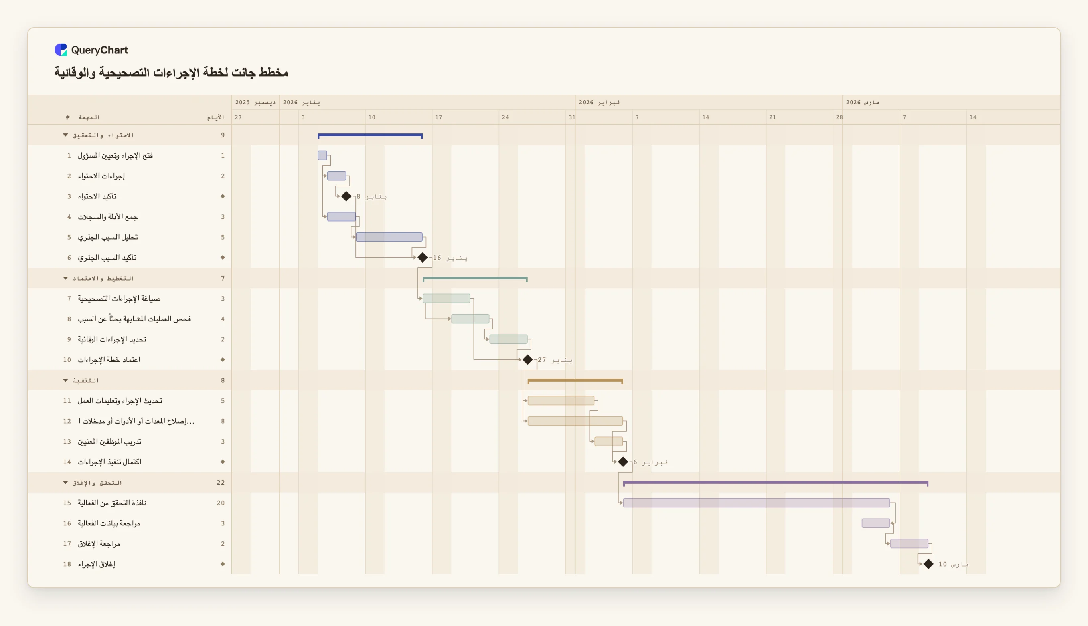Click the المهمة column header
The image size is (1088, 626).
[x=89, y=117]
